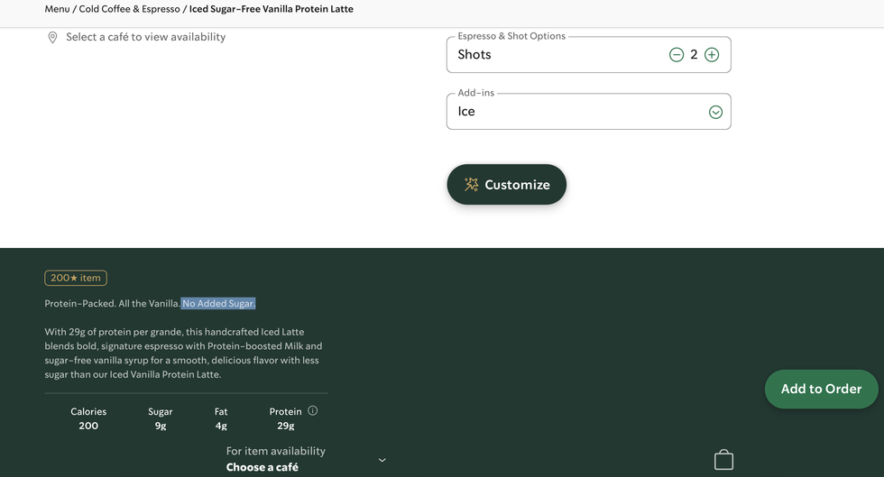Click the highlighted No Added Sugar text
Viewport: 884px width, 477px height.
point(218,303)
